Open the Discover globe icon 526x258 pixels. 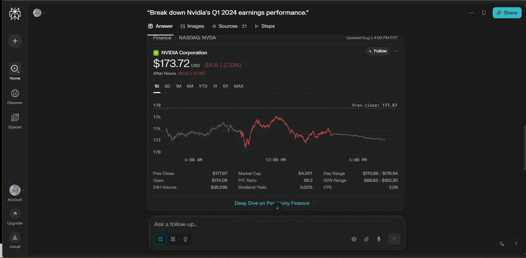15,93
